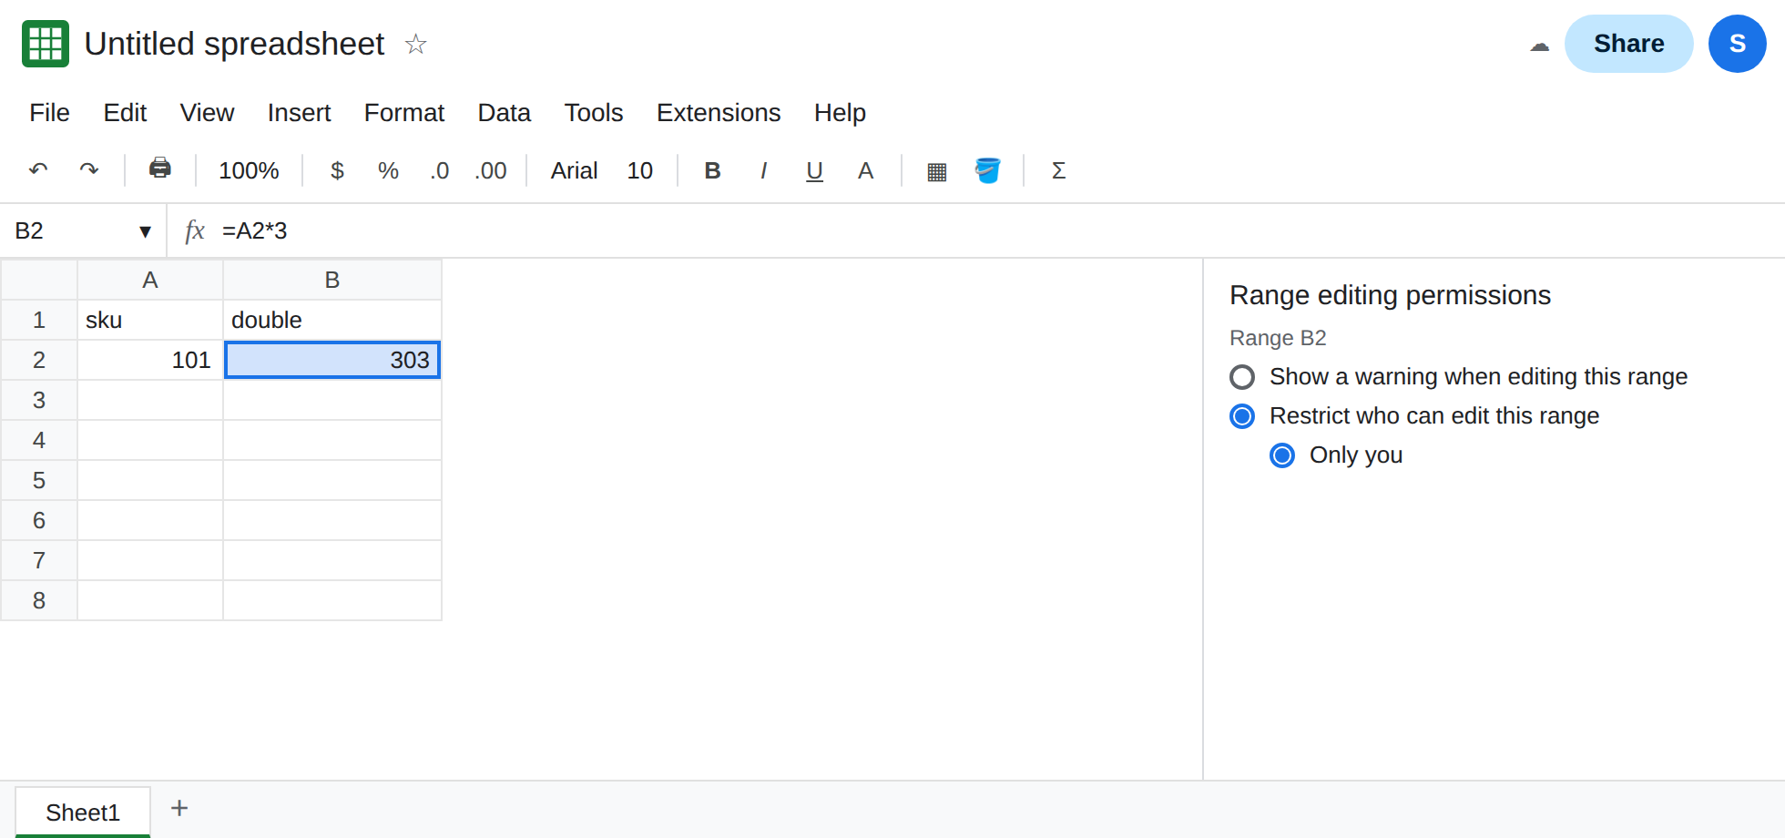
Task: Redo the last action
Action: coord(89,169)
